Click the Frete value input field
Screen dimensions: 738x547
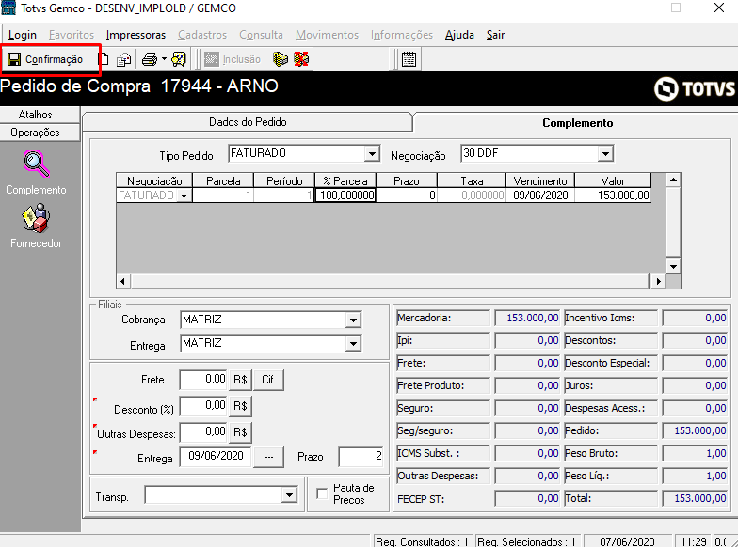203,380
